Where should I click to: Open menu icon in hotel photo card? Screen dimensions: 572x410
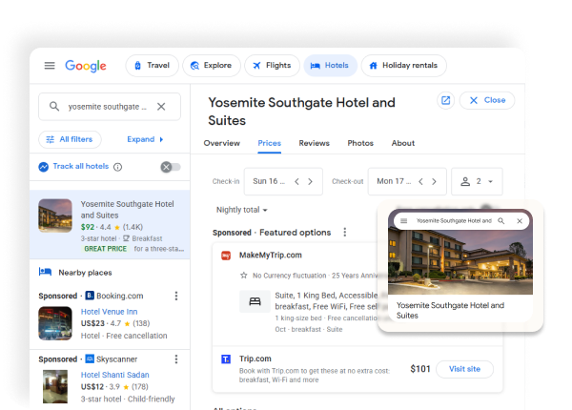(404, 221)
